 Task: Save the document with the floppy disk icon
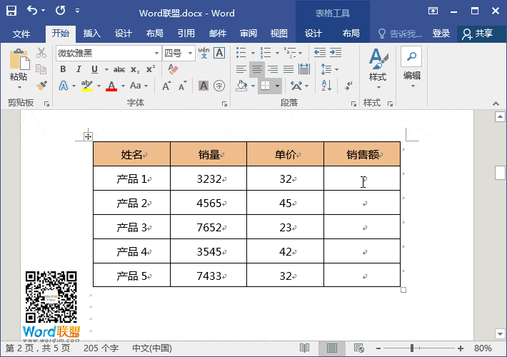pos(11,11)
